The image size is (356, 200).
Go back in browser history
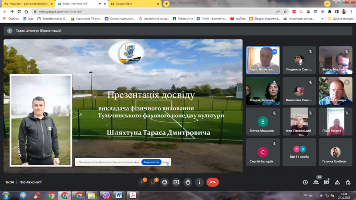pos(5,12)
